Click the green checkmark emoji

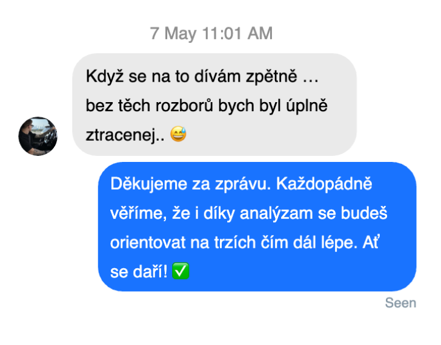(x=181, y=271)
